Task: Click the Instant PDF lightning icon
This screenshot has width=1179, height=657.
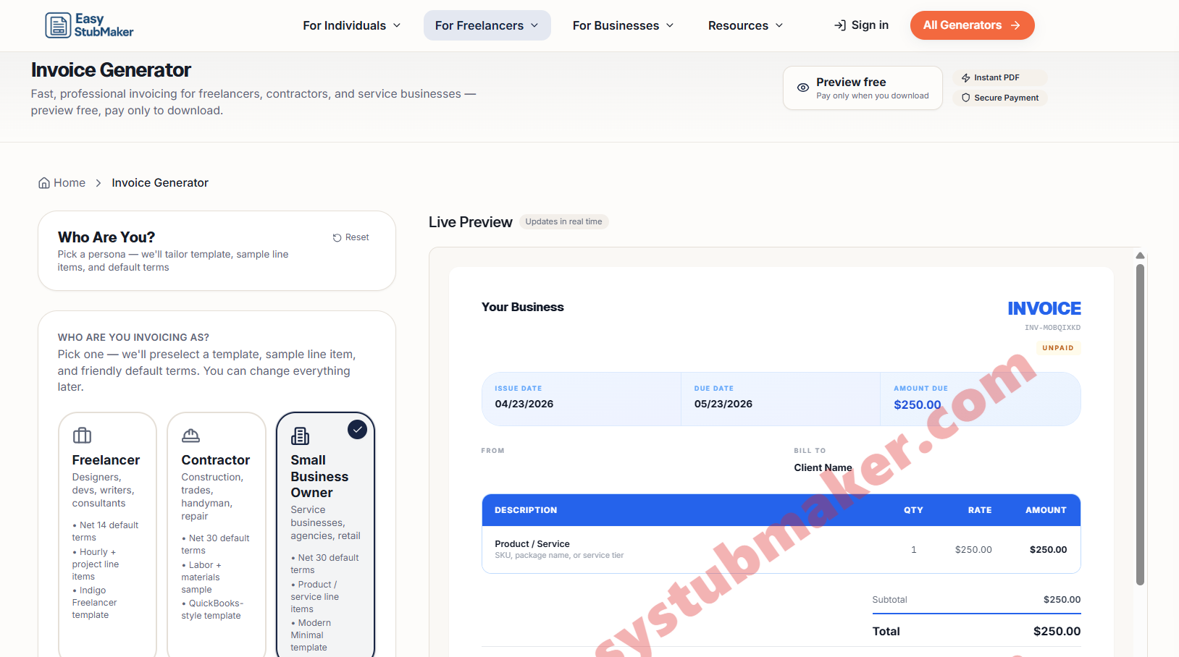Action: point(965,77)
